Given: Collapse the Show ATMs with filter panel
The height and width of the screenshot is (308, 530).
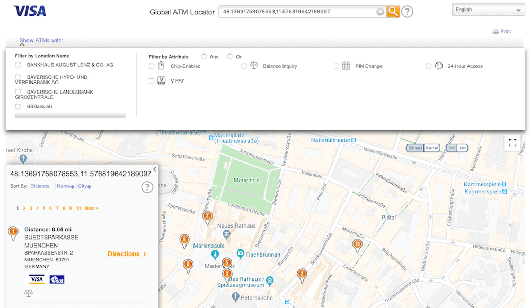Looking at the screenshot, I should [x=22, y=44].
